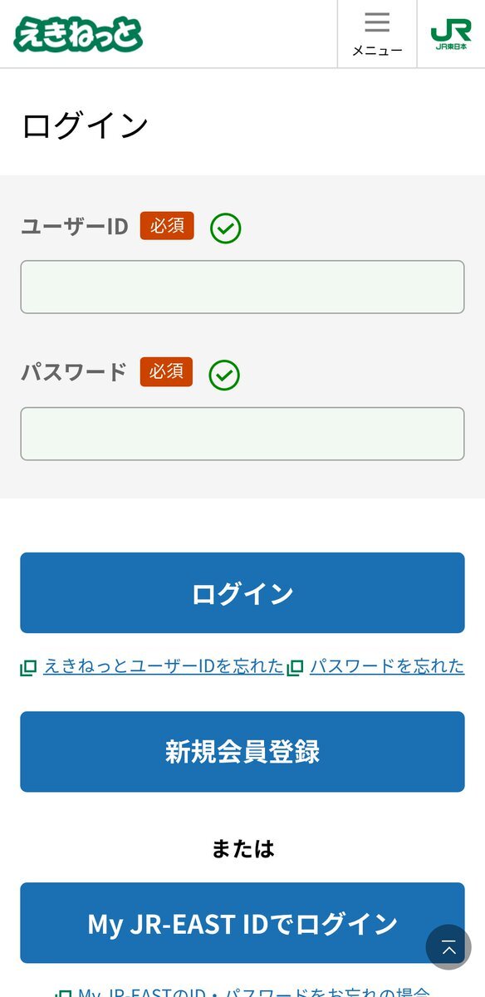Click the 必須 badge next to パスワード
The width and height of the screenshot is (485, 997).
pyautogui.click(x=166, y=372)
